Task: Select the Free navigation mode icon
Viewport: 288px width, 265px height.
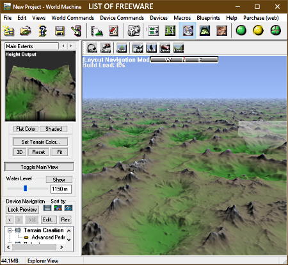Action: 179,48
